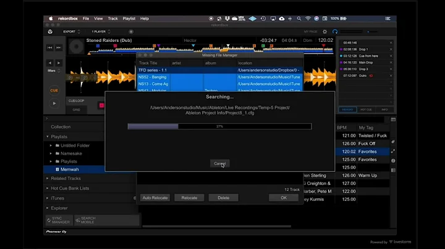Screen dimensions: 445x249
Task: Click Delete in Missing File Manager
Action: pos(224,198)
